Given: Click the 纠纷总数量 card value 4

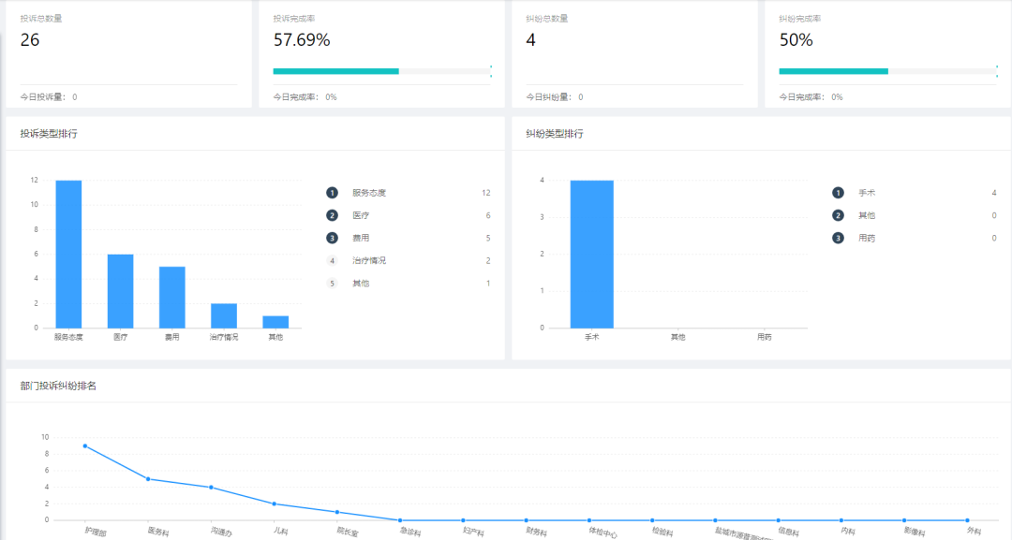Looking at the screenshot, I should (530, 40).
